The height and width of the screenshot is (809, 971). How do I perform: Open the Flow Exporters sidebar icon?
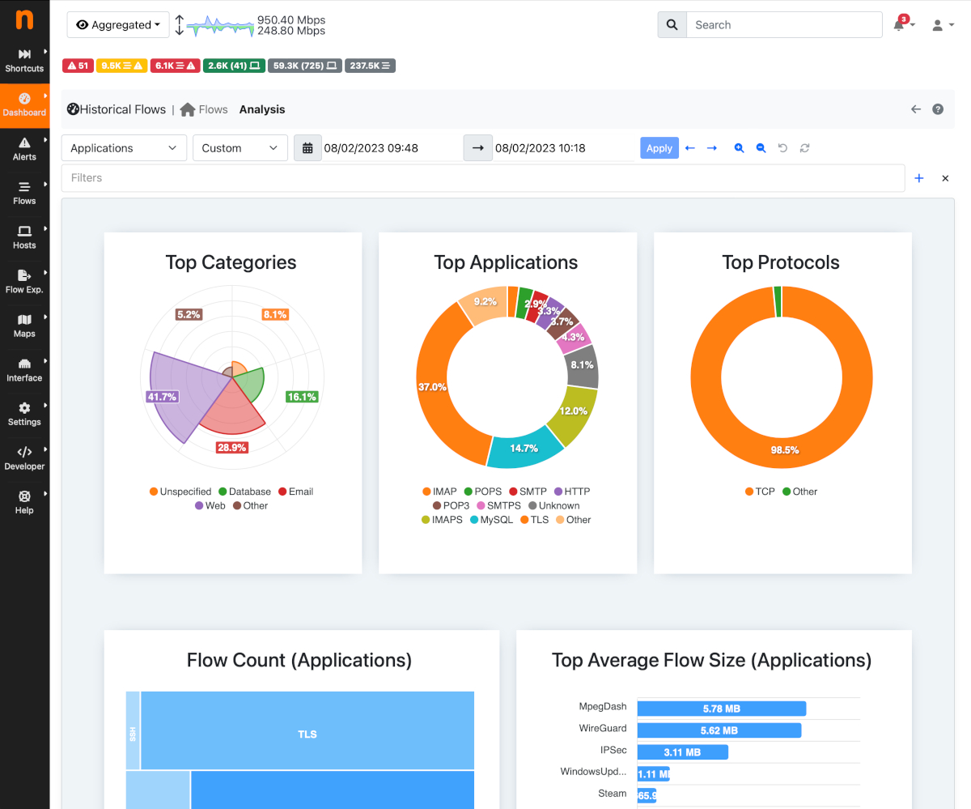tap(24, 279)
